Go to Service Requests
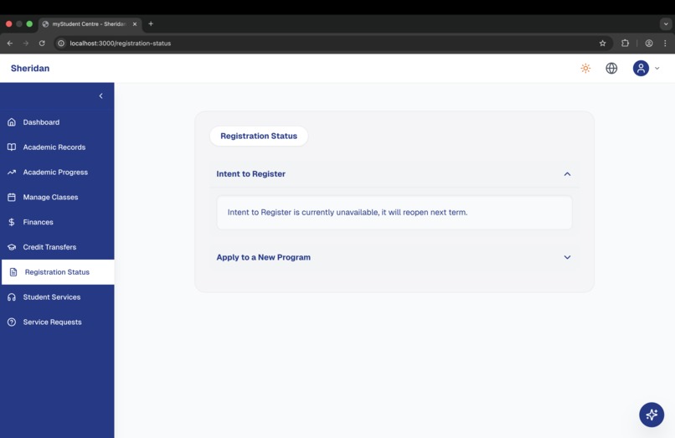 point(57,322)
